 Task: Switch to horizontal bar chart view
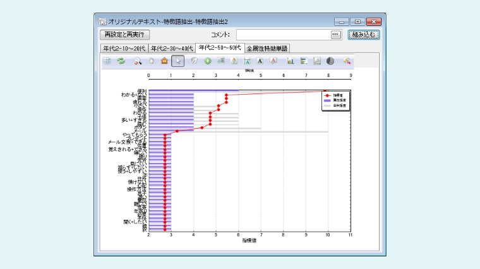coord(304,61)
